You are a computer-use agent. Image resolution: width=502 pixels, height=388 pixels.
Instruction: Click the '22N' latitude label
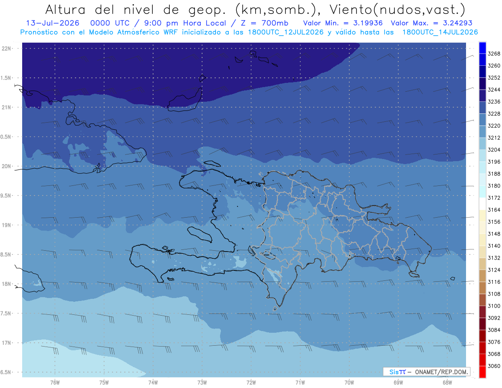[x=7, y=49]
